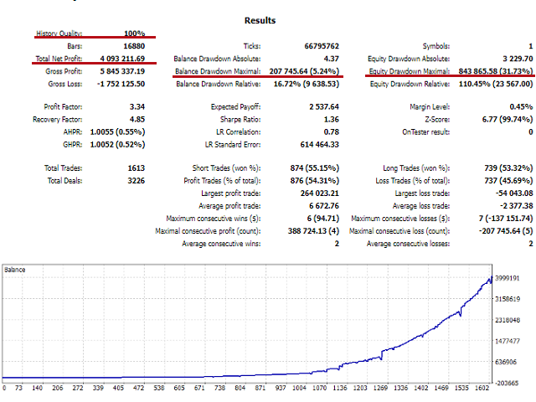Select Largest profit trade value 264 023.21
Screen dimensions: 536x402
tap(320, 193)
